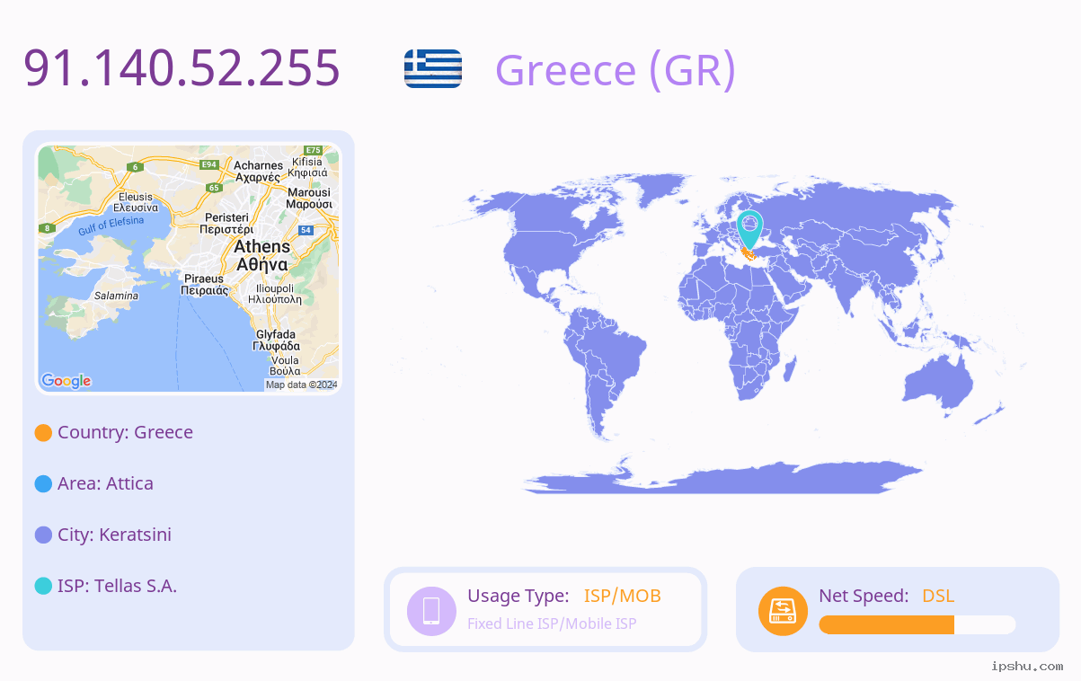Viewport: 1081px width, 681px height.
Task: Click the mobile phone Usage Type icon
Action: point(431,610)
